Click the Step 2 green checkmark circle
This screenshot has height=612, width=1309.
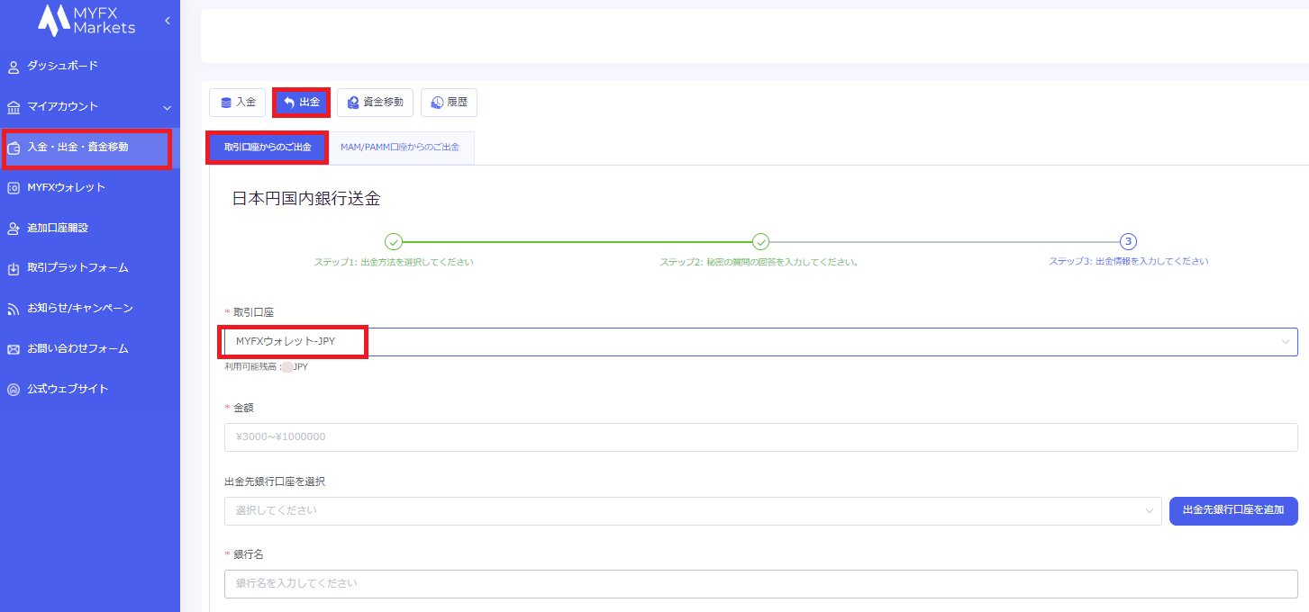(760, 241)
